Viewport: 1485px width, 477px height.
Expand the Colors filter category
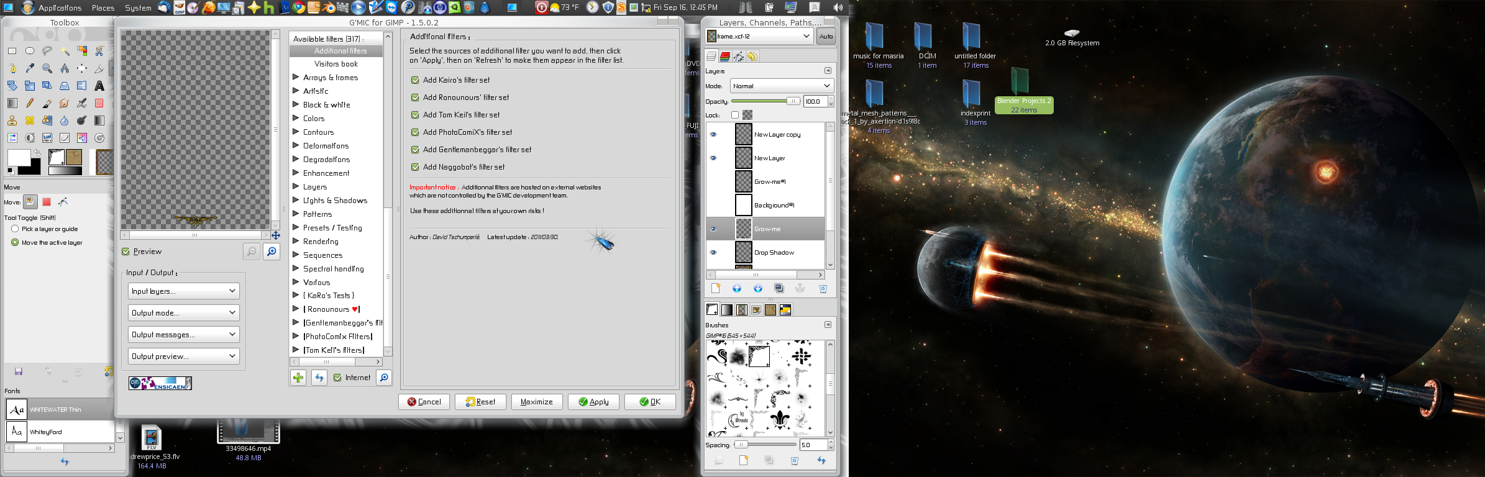(296, 118)
